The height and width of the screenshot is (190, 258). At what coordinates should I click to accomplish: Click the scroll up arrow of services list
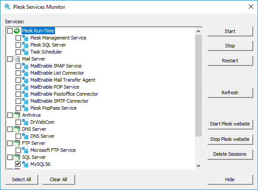pos(198,31)
